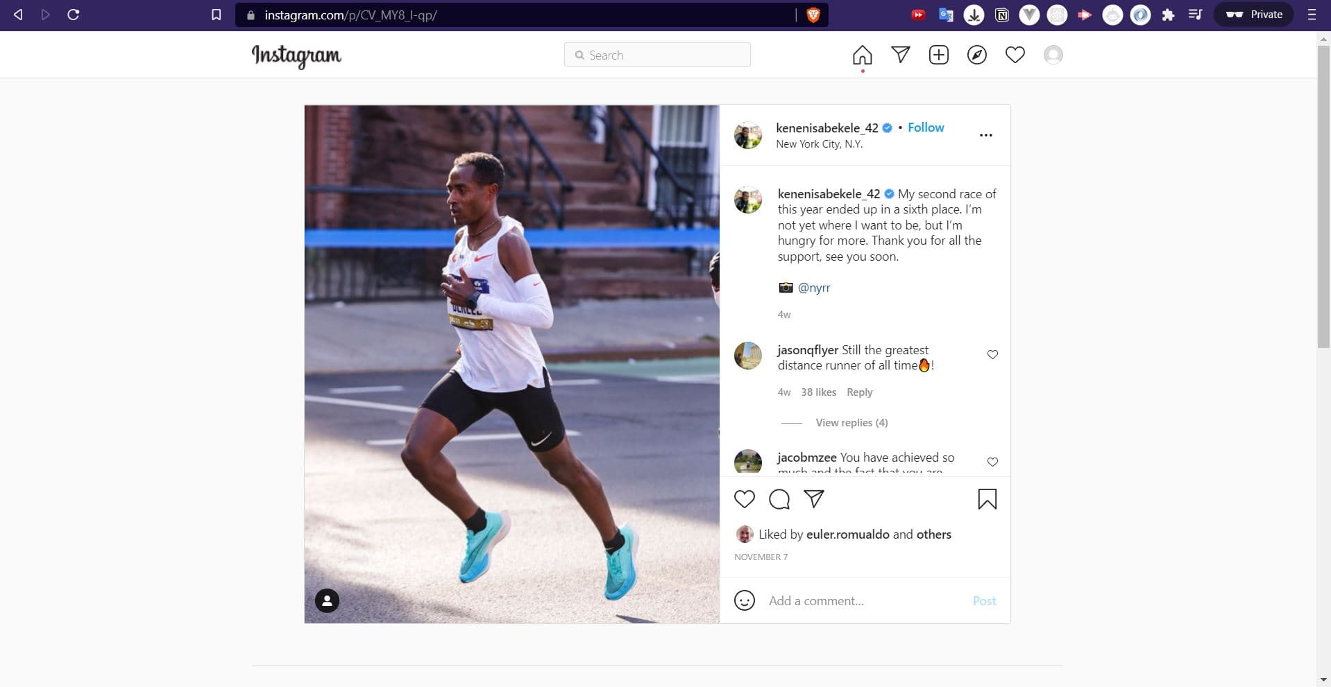Image resolution: width=1331 pixels, height=687 pixels.
Task: Click the V-shaped extension icon
Action: (x=1029, y=15)
